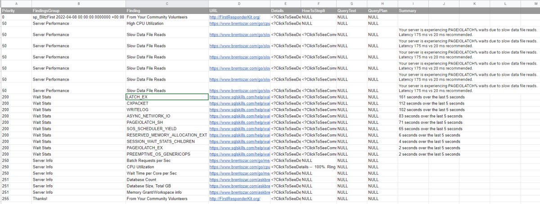Select the 'Database Size, Total GB' cell
The width and height of the screenshot is (540, 204).
click(x=167, y=186)
